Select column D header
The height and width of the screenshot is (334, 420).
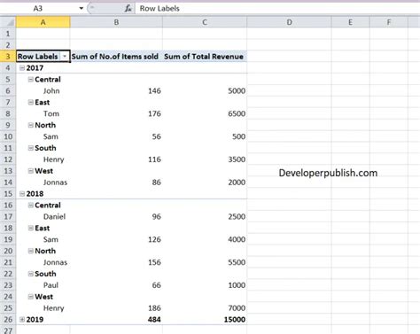tap(289, 22)
